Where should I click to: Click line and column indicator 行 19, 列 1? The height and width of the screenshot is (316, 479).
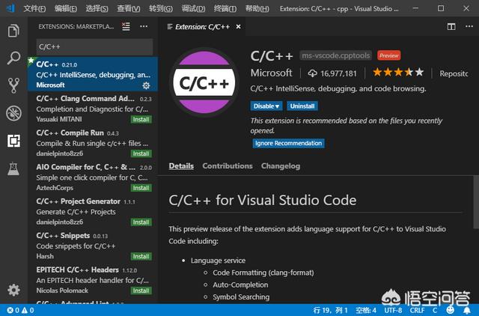pyautogui.click(x=331, y=311)
